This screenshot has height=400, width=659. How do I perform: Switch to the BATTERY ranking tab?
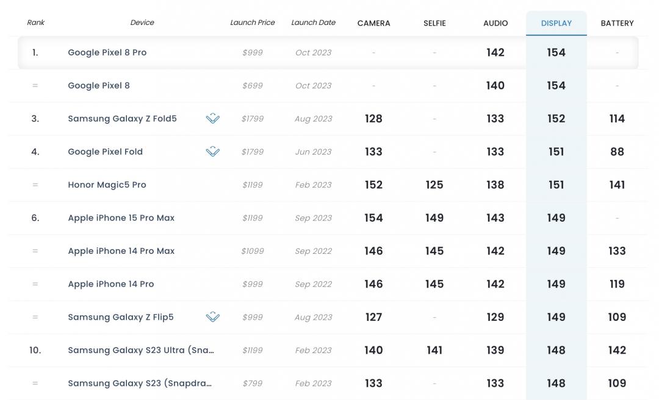(617, 23)
